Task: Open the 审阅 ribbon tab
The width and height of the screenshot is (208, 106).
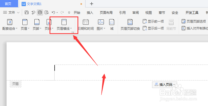Action: point(136,12)
